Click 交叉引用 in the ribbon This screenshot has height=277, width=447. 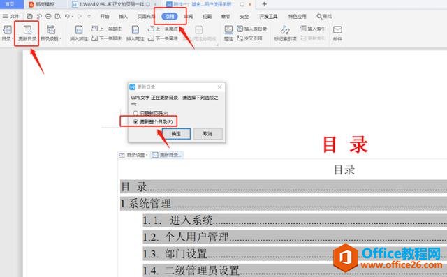tap(249, 38)
